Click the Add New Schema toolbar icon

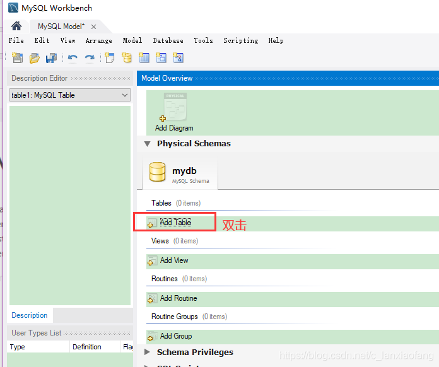coord(127,58)
